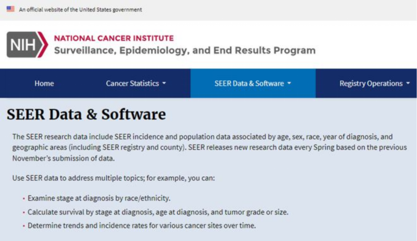The image size is (417, 241).
Task: Expand the Registry Operations dropdown arrow
Action: click(x=408, y=83)
